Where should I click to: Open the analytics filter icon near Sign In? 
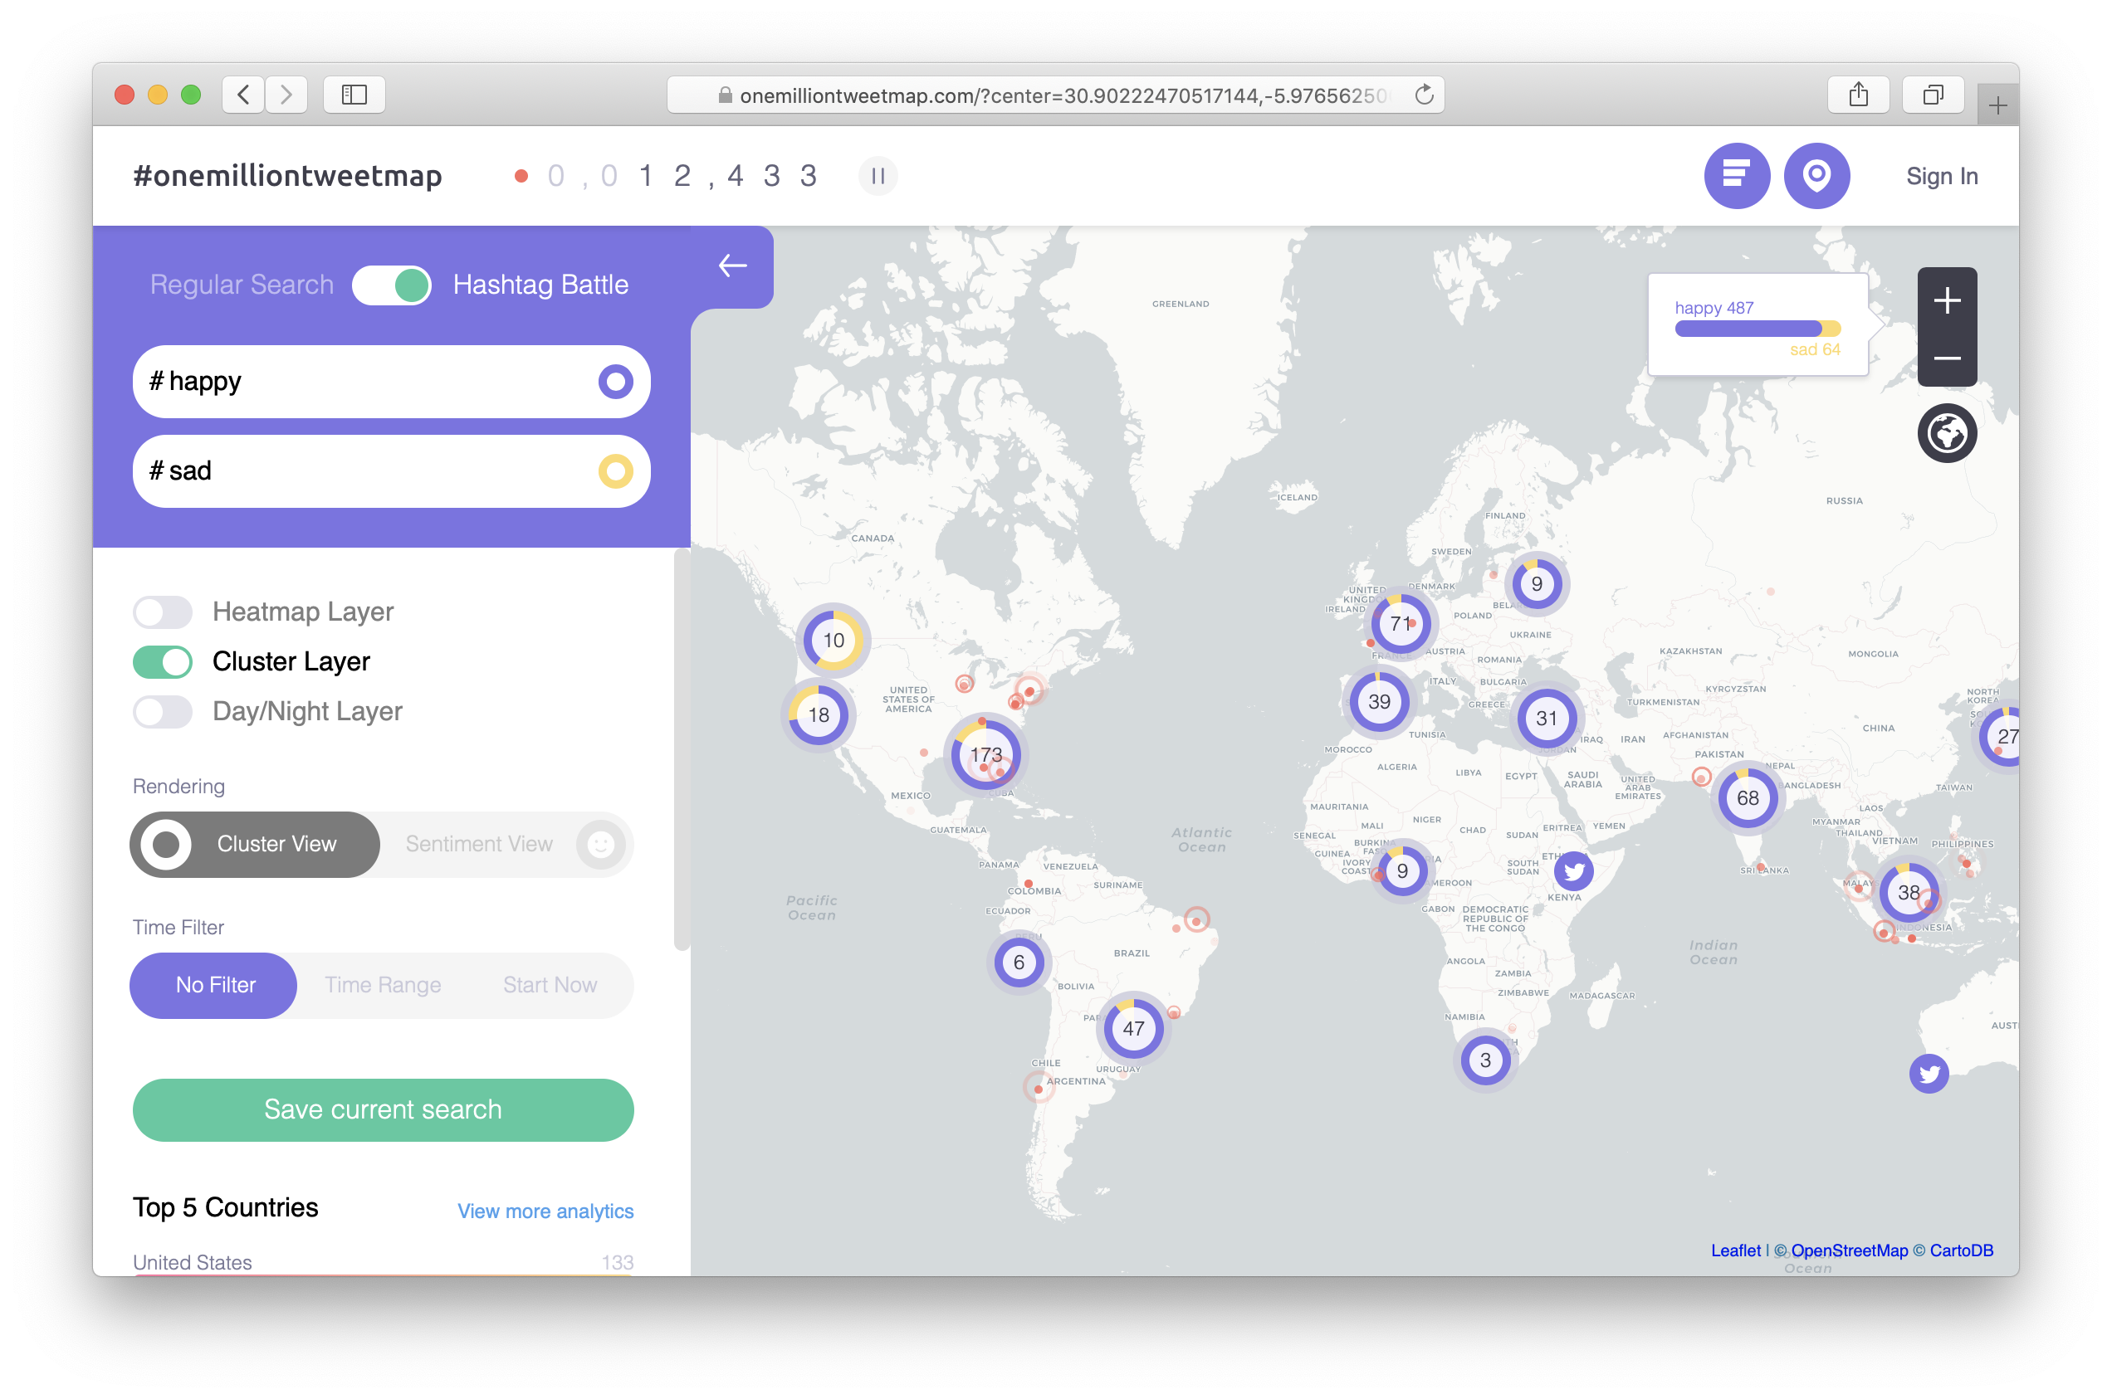pyautogui.click(x=1736, y=176)
